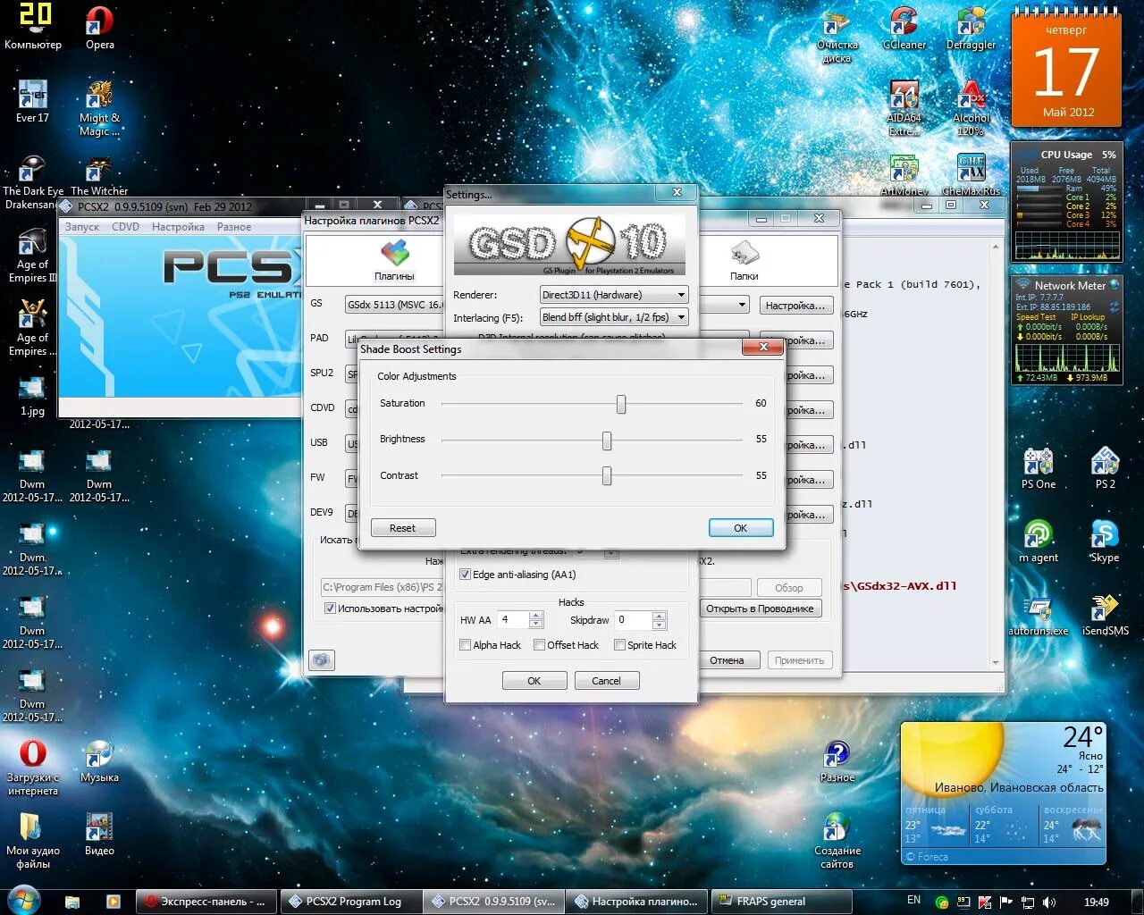Launch CCleaner from the desktop
Screen dimensions: 1144x915
click(x=904, y=27)
